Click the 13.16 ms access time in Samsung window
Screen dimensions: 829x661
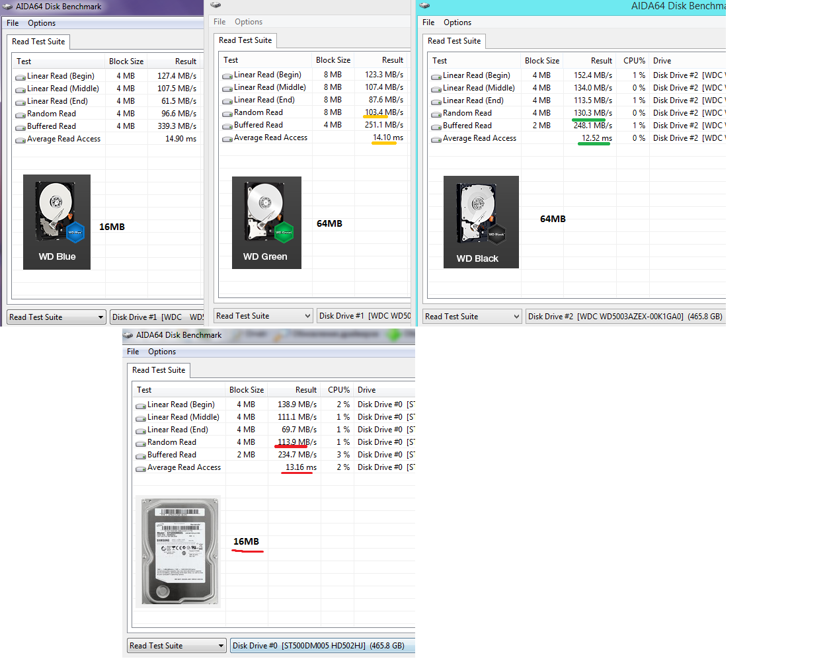(x=301, y=468)
